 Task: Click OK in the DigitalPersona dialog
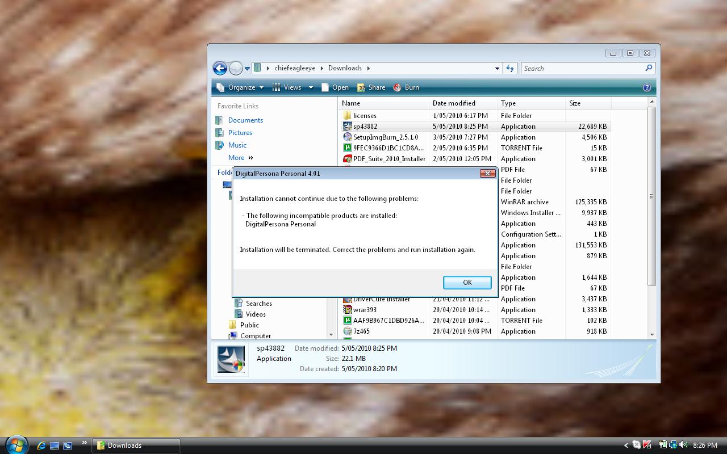(x=467, y=282)
